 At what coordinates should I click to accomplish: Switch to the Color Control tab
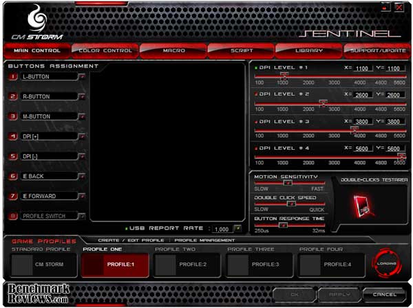click(x=105, y=50)
